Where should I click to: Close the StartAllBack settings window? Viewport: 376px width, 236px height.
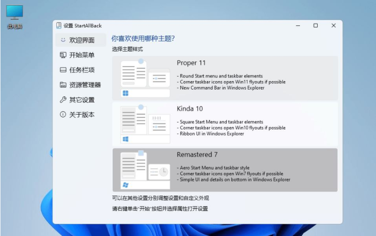tap(333, 26)
